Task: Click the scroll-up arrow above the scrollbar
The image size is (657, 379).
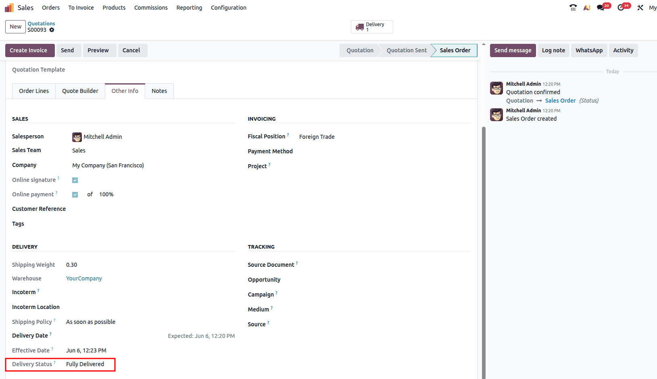Action: point(484,44)
